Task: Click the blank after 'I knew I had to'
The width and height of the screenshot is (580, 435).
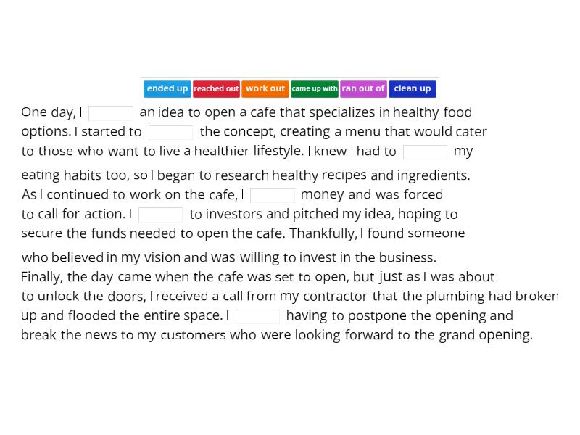Action: (425, 152)
